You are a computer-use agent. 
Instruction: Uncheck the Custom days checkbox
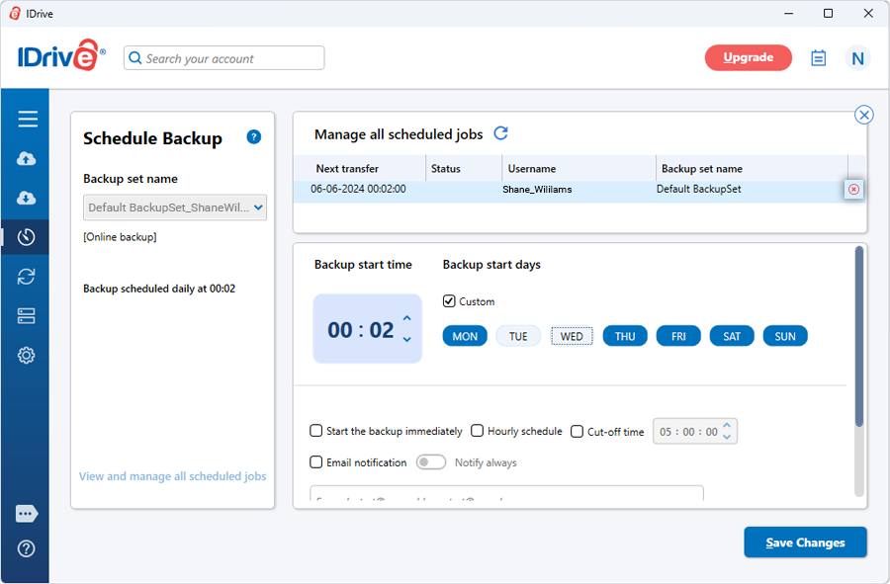(450, 301)
